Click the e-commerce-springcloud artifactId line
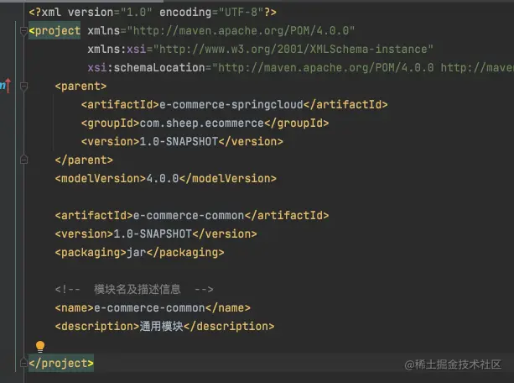 point(235,104)
